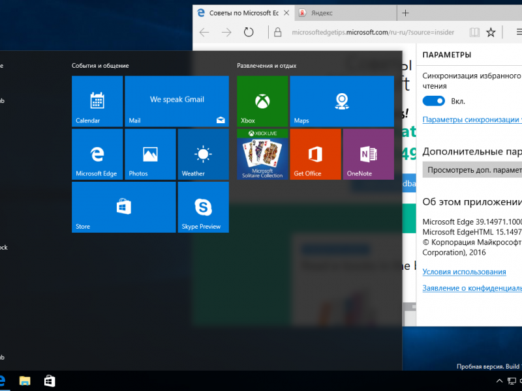The image size is (522, 391).
Task: Refresh the page in Edge
Action: pyautogui.click(x=249, y=32)
